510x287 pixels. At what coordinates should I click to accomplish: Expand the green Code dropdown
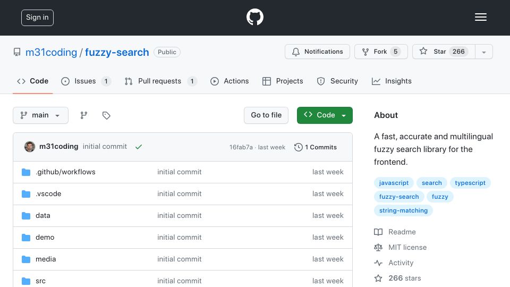coord(325,115)
